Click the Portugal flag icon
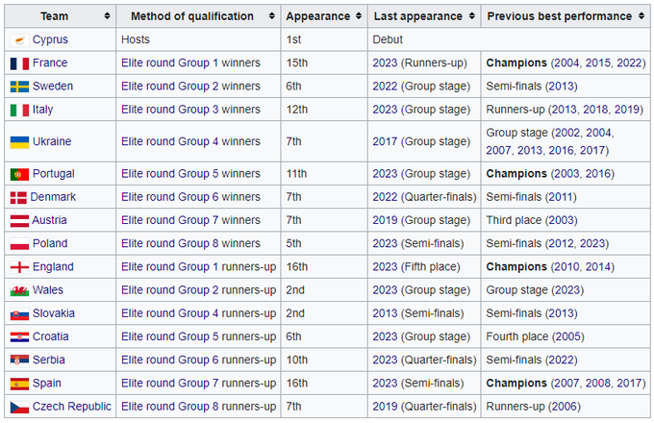This screenshot has height=423, width=654. coord(18,175)
